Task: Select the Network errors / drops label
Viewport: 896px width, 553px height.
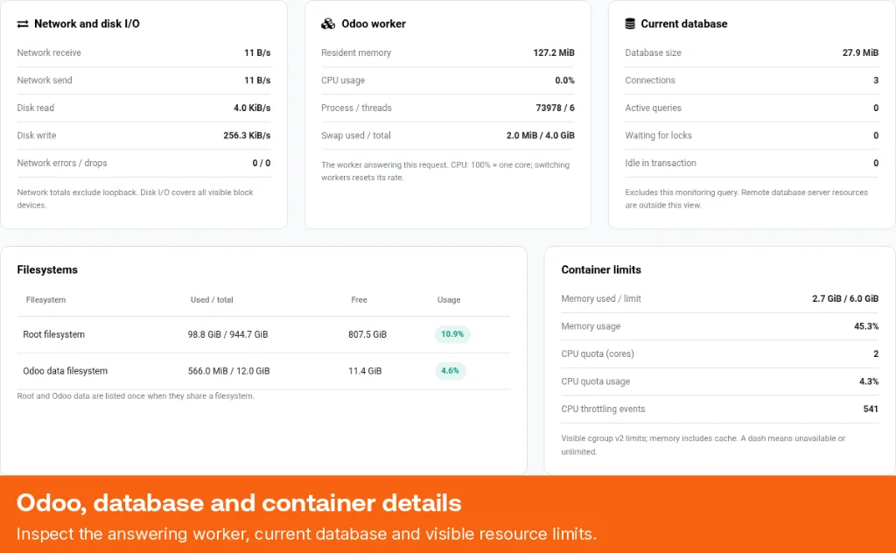Action: click(x=62, y=163)
